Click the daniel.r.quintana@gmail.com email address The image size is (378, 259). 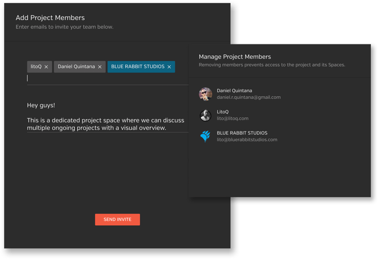pyautogui.click(x=249, y=97)
